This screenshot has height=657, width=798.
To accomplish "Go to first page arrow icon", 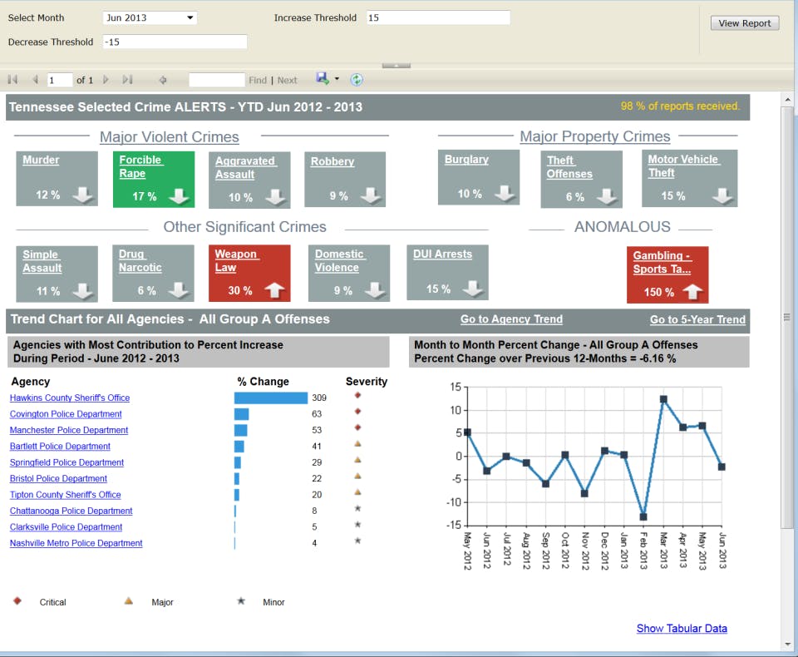I will point(12,80).
